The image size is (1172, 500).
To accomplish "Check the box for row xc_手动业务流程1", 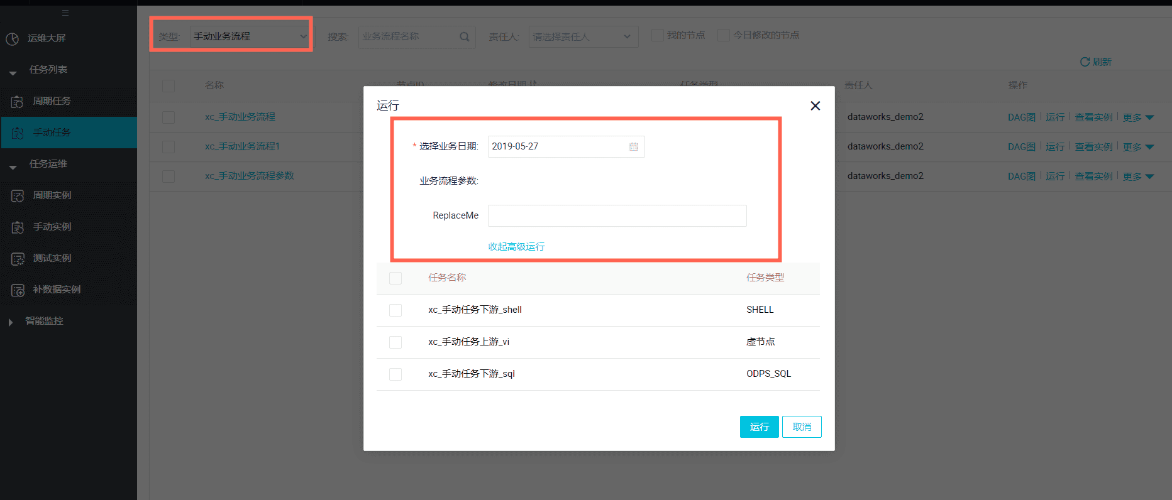I will 169,146.
